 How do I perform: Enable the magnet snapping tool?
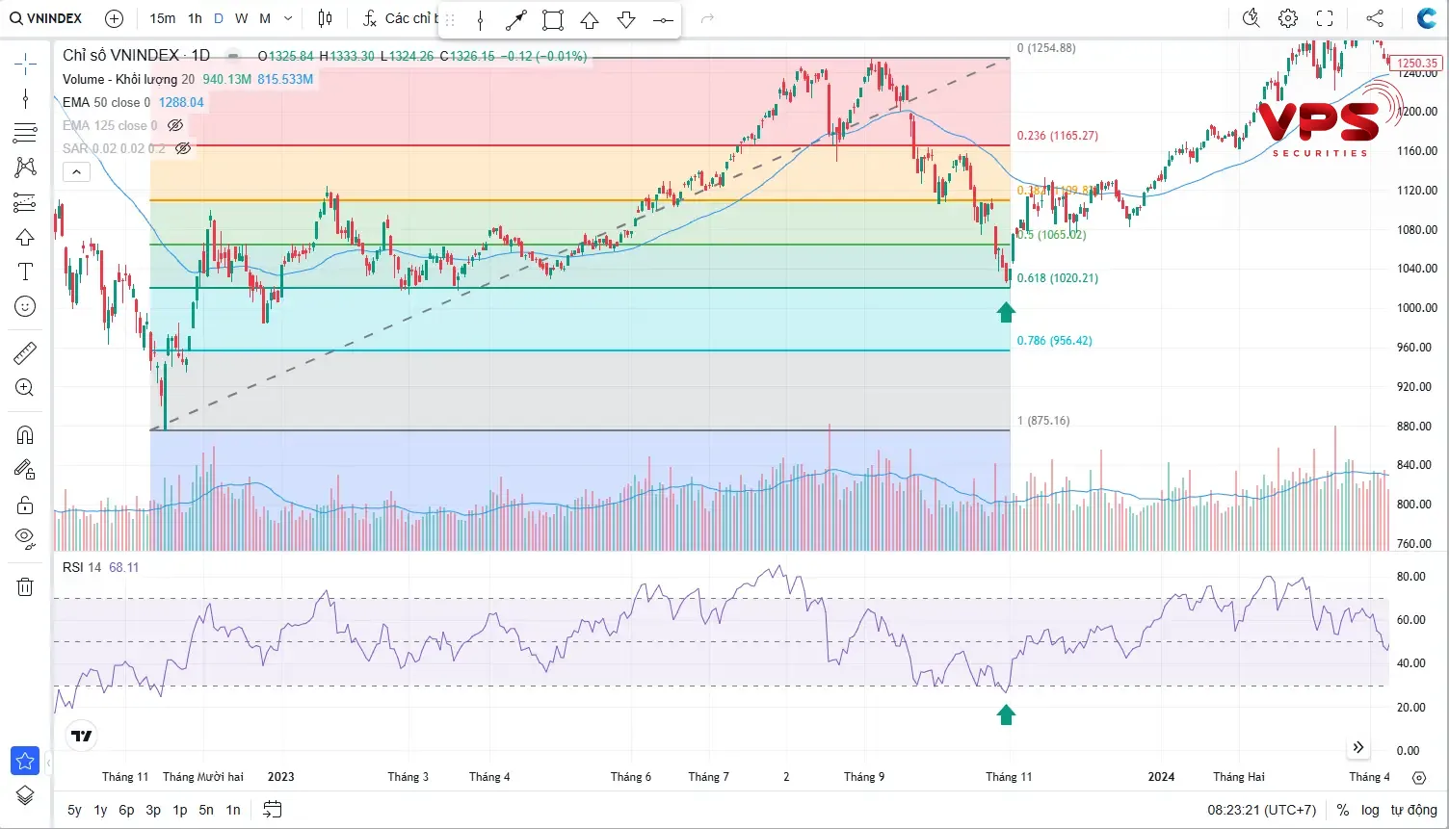pos(25,434)
